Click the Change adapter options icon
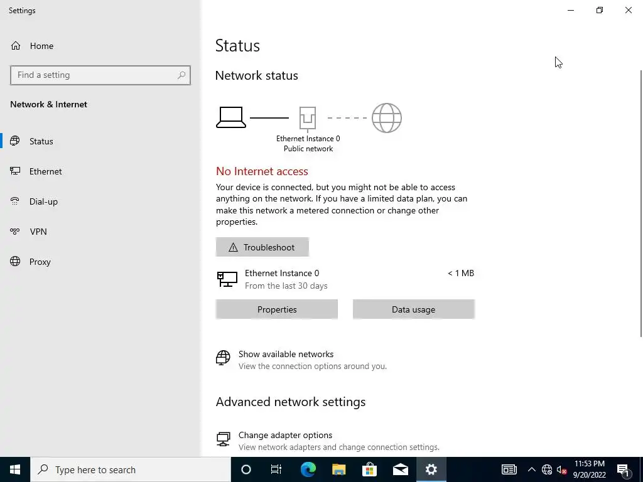This screenshot has width=643, height=482. pos(223,439)
